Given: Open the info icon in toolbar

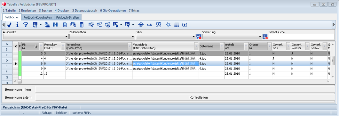Looking at the screenshot, I should [18, 25].
